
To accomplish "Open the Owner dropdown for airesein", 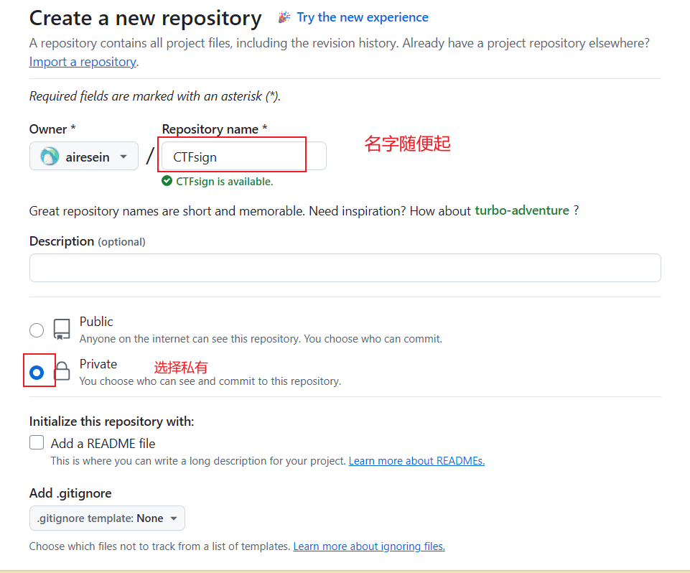I will [83, 157].
